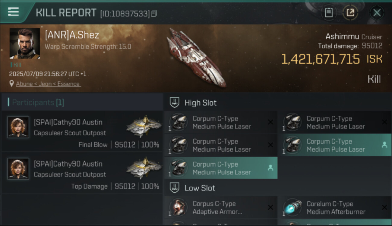Viewport: 392px width, 226px height.
Task: Click Top Damage Capsuleer Scout Outpost icon
Action: coord(144,168)
